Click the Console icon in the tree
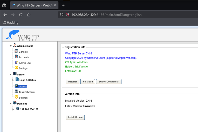This screenshot has height=132, width=198. click(x=16, y=51)
